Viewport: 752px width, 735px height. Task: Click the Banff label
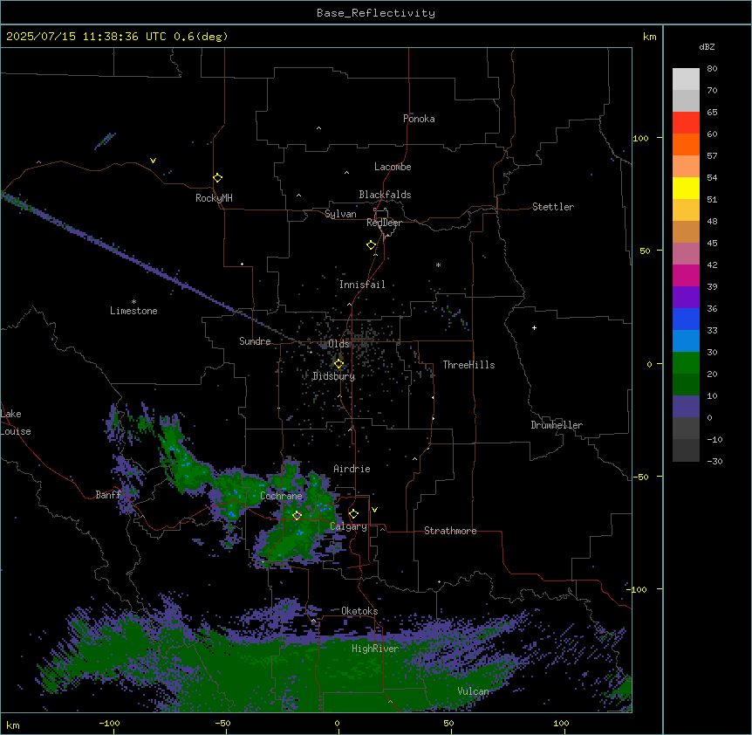click(108, 495)
